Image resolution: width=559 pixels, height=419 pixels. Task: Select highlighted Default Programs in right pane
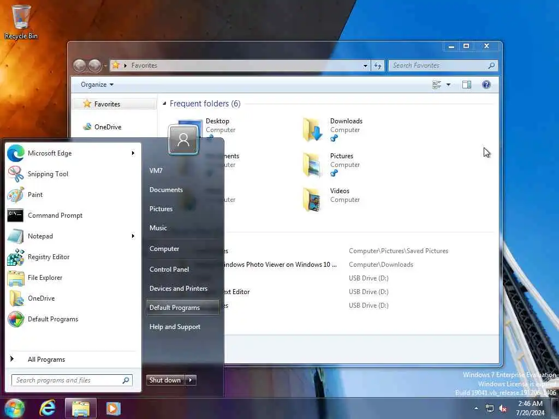point(183,308)
